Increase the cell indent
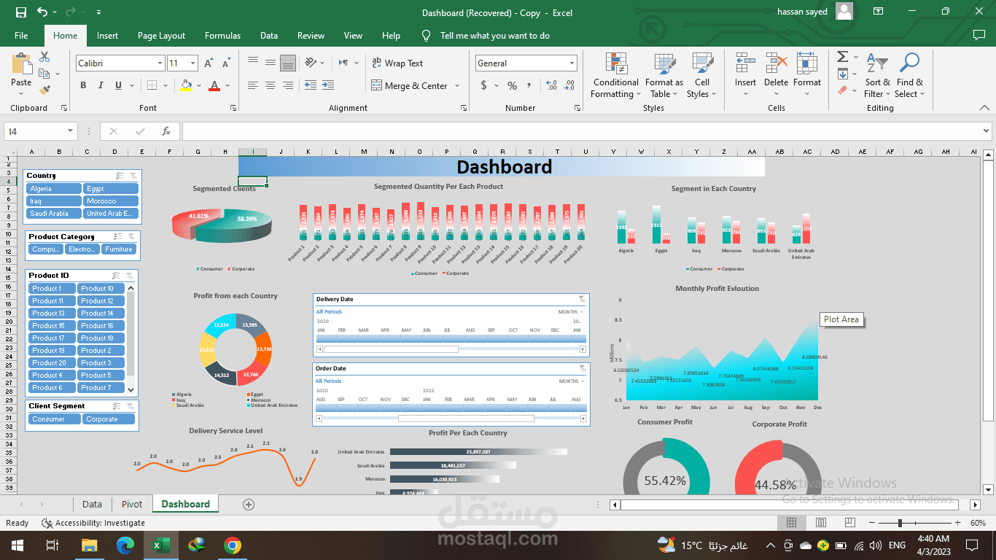This screenshot has width=996, height=560. tap(329, 85)
